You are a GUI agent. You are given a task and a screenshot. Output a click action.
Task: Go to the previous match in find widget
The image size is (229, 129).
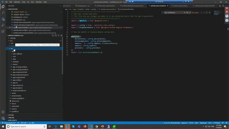tap(201, 13)
